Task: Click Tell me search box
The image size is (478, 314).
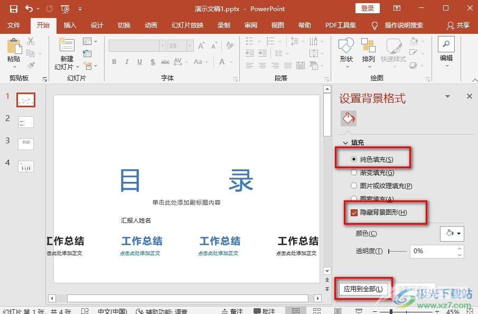Action: [404, 25]
